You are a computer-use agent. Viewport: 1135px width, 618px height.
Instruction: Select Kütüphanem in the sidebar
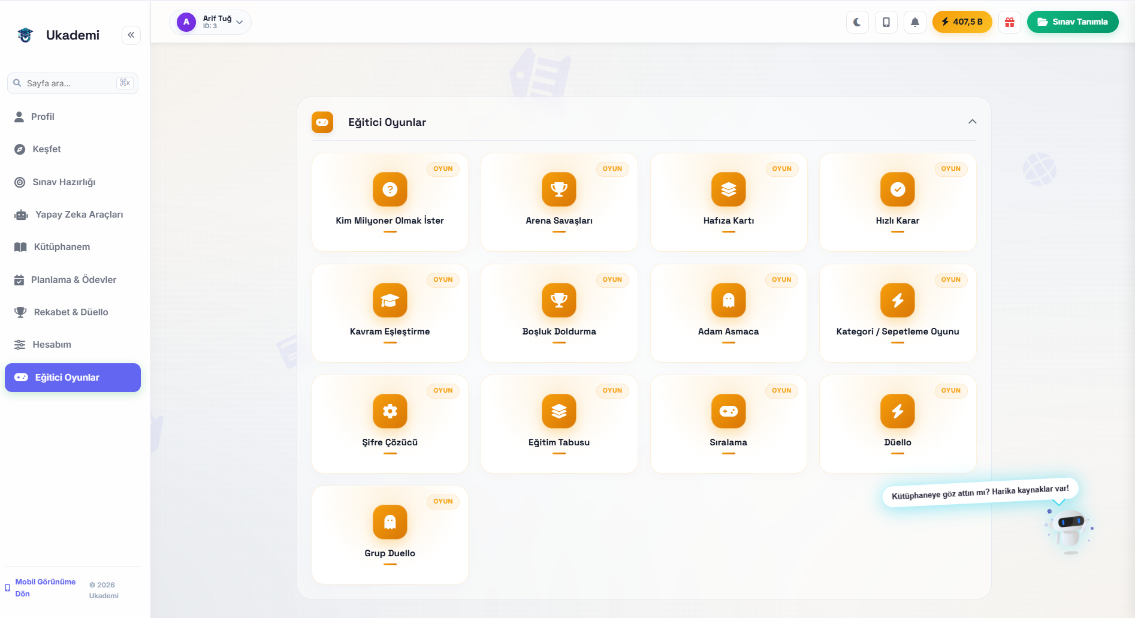(x=73, y=247)
